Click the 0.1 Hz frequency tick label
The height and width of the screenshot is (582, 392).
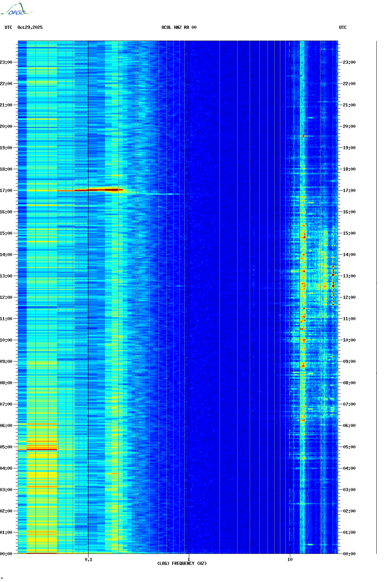(88, 560)
